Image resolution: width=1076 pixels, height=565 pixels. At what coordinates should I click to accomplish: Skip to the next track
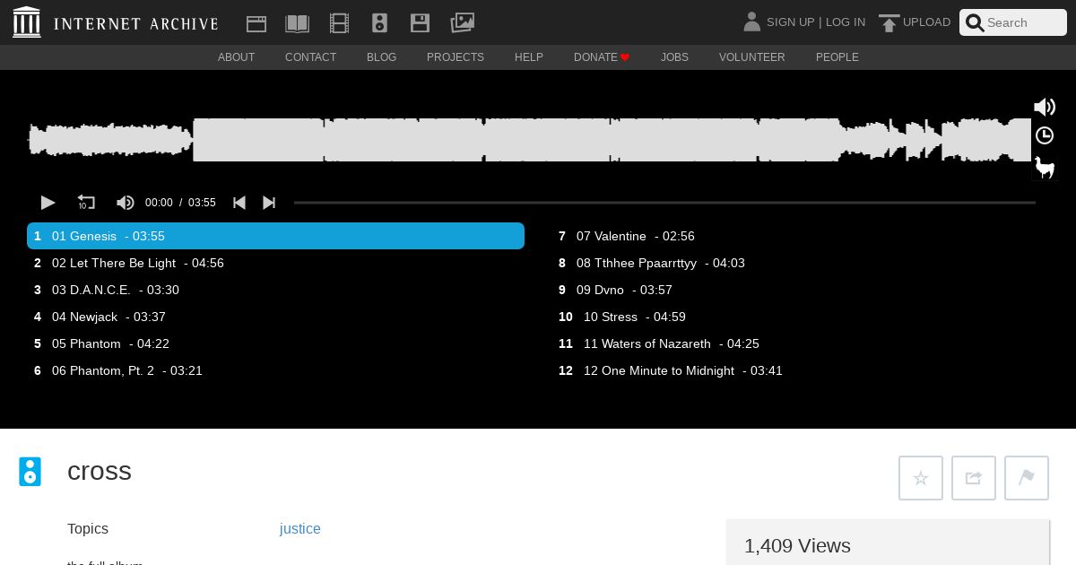click(269, 203)
